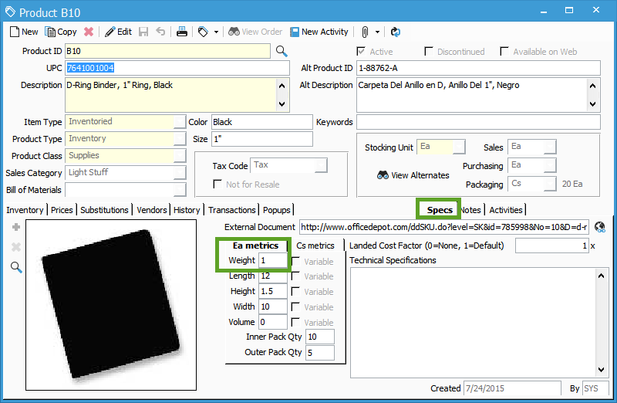This screenshot has width=617, height=403.
Task: Open the Substitutions tab
Action: (x=104, y=210)
